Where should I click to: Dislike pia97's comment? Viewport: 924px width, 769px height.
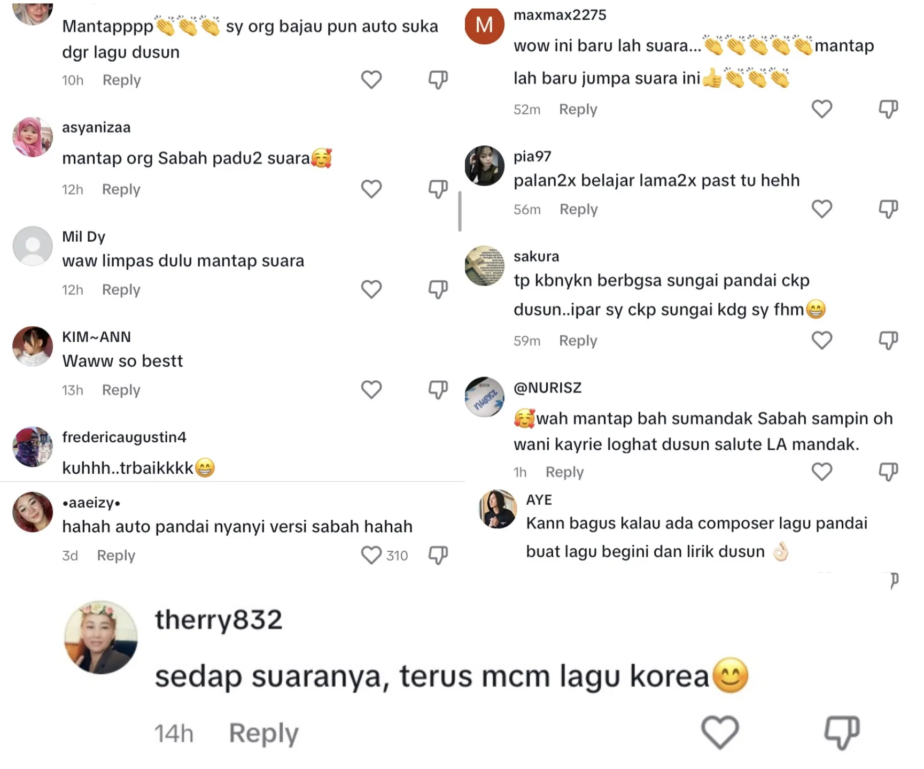tap(888, 209)
